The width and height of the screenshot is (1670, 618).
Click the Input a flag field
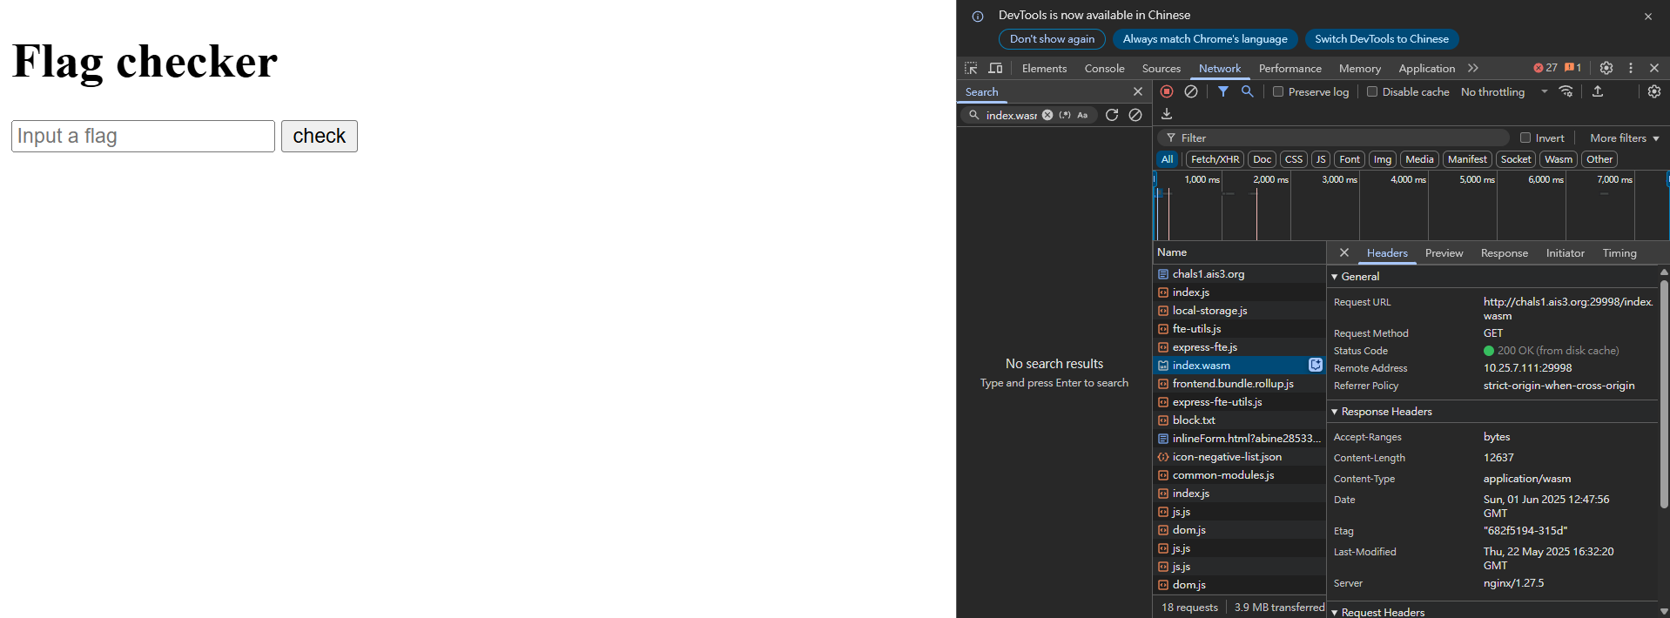pos(143,136)
